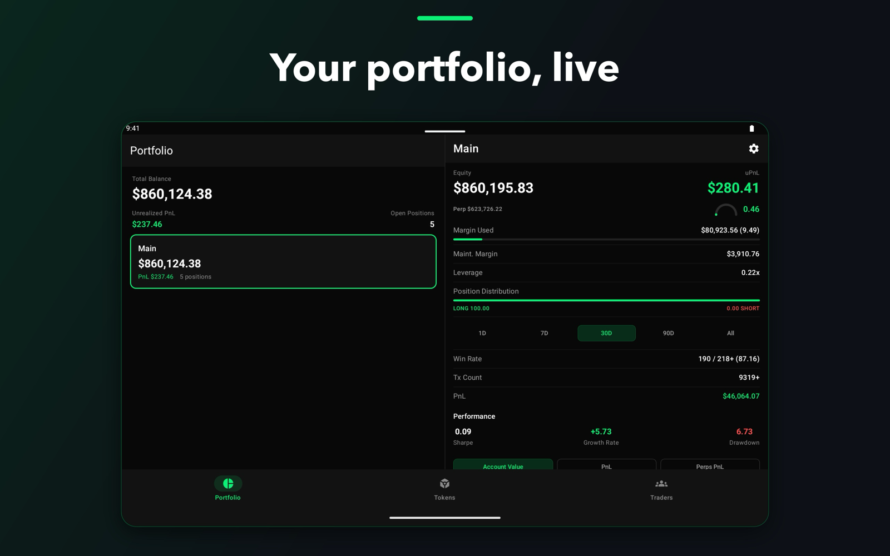Select the 90D time range
Viewport: 890px width, 556px height.
pos(668,333)
